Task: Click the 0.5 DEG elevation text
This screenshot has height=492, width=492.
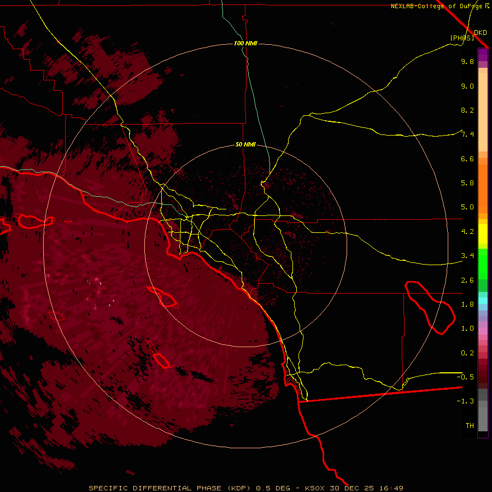Action: click(x=274, y=488)
